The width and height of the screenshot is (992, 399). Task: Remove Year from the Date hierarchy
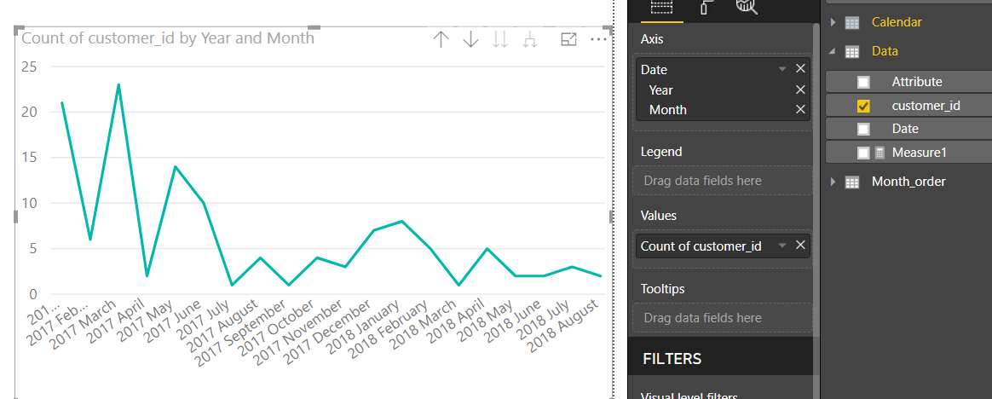[800, 90]
